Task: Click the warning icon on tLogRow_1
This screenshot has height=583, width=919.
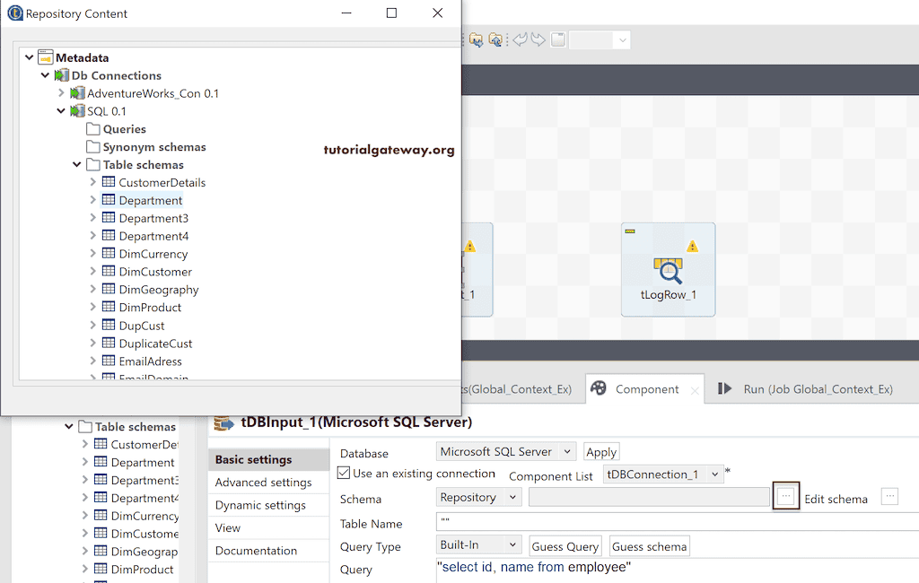Action: 692,244
